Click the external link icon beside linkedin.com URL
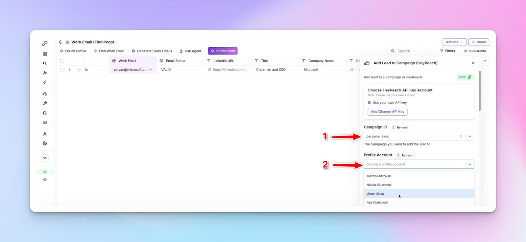The image size is (526, 242). point(209,70)
